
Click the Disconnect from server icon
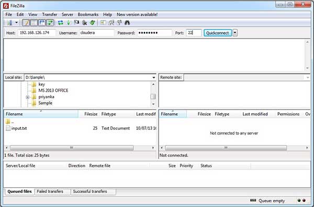84,22
